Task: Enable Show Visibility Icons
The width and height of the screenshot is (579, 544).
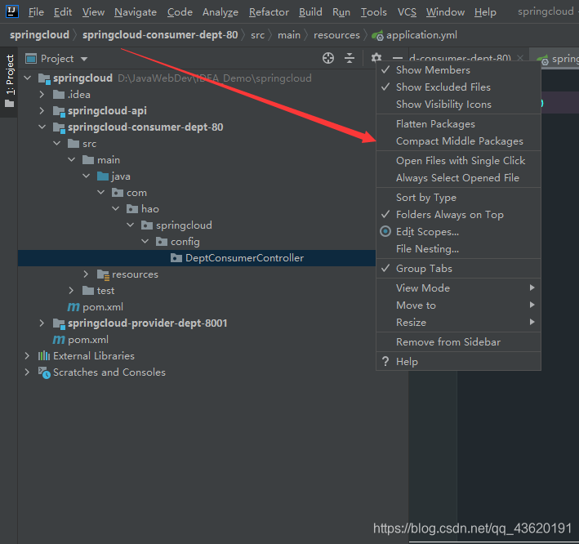Action: 458,105
